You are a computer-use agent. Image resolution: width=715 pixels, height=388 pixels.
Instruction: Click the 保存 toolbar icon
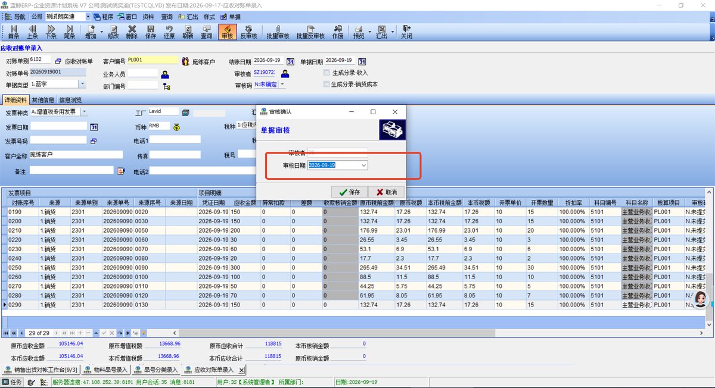click(x=150, y=32)
